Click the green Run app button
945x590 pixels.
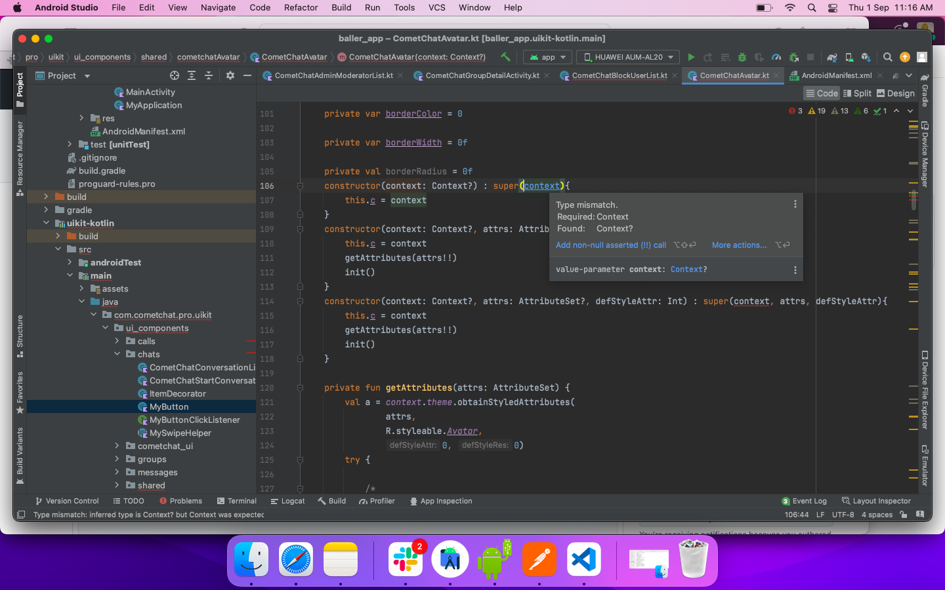691,57
